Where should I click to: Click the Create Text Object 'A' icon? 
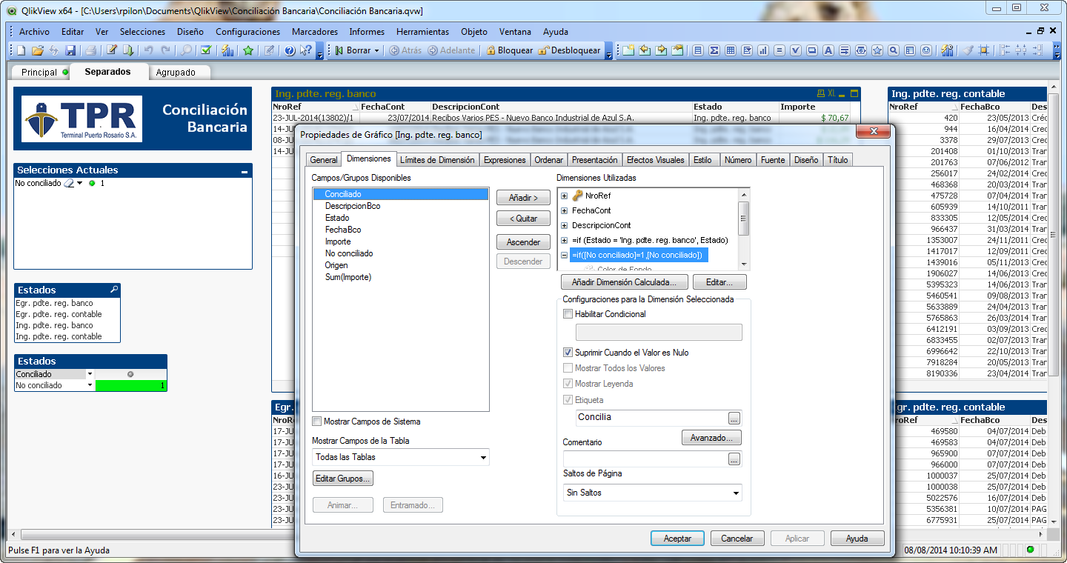[828, 50]
